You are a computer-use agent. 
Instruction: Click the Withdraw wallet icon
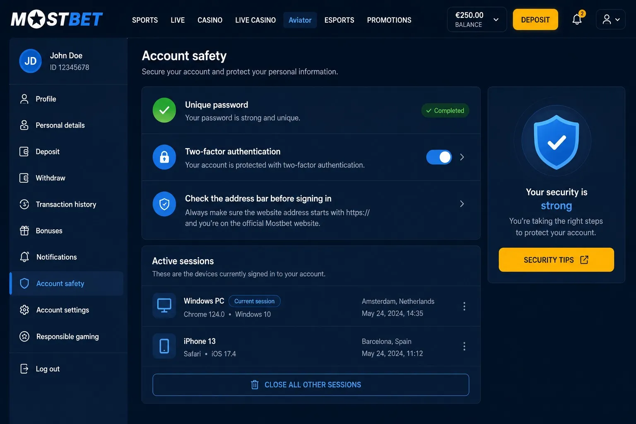click(x=24, y=178)
